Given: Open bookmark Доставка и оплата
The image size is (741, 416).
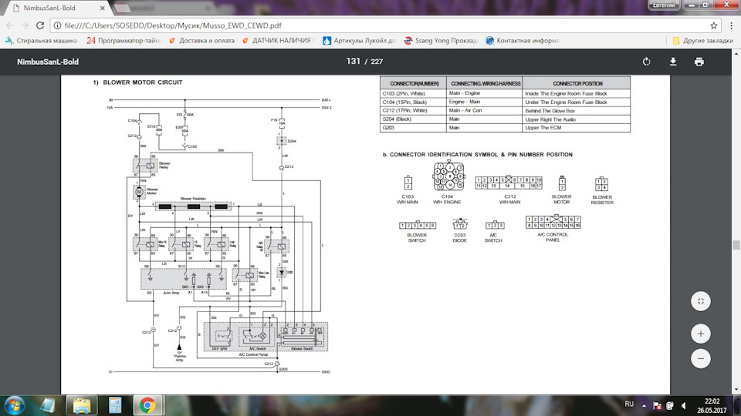Looking at the screenshot, I should coord(201,41).
